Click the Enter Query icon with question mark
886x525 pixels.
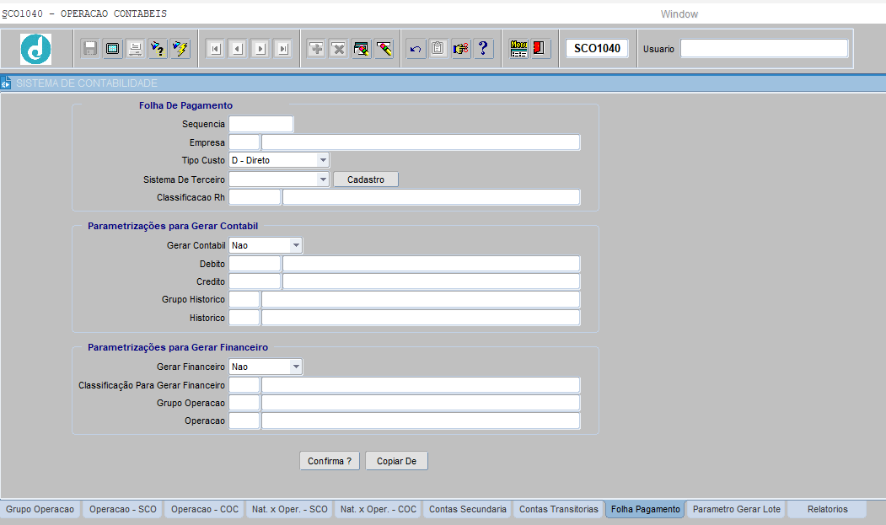[x=158, y=49]
